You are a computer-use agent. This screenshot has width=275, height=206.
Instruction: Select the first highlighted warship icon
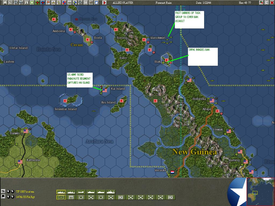(x=61, y=192)
